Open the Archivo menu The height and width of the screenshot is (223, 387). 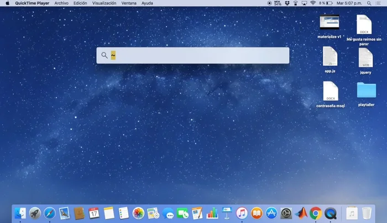click(61, 3)
